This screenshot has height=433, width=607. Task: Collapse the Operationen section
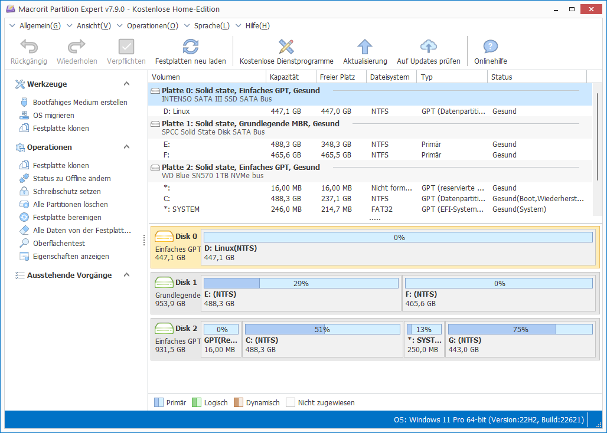(x=126, y=147)
